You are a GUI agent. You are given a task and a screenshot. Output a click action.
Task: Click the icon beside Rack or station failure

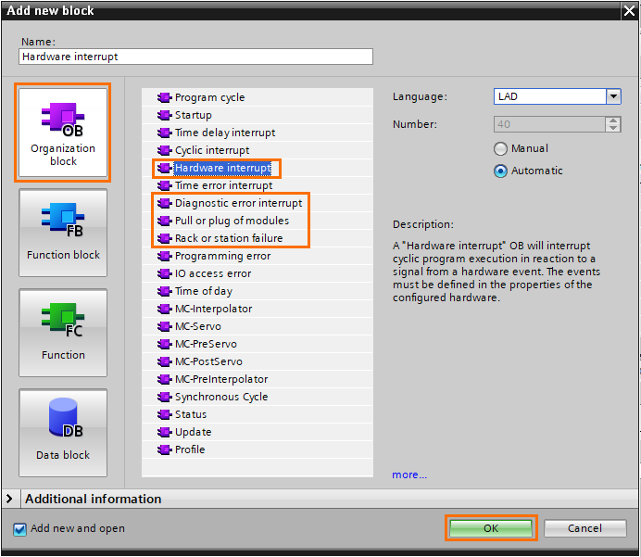[x=164, y=238]
